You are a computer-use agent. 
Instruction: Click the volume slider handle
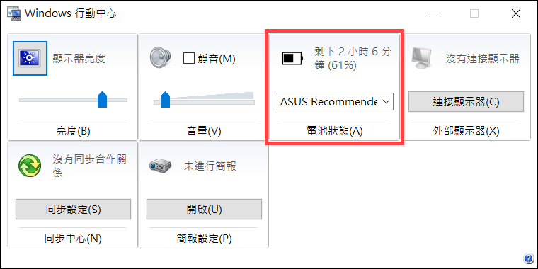[166, 99]
